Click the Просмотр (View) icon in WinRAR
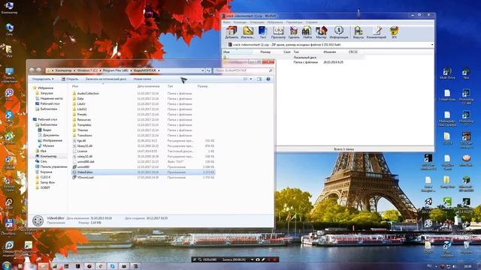The width and height of the screenshot is (481, 270). pos(278,32)
